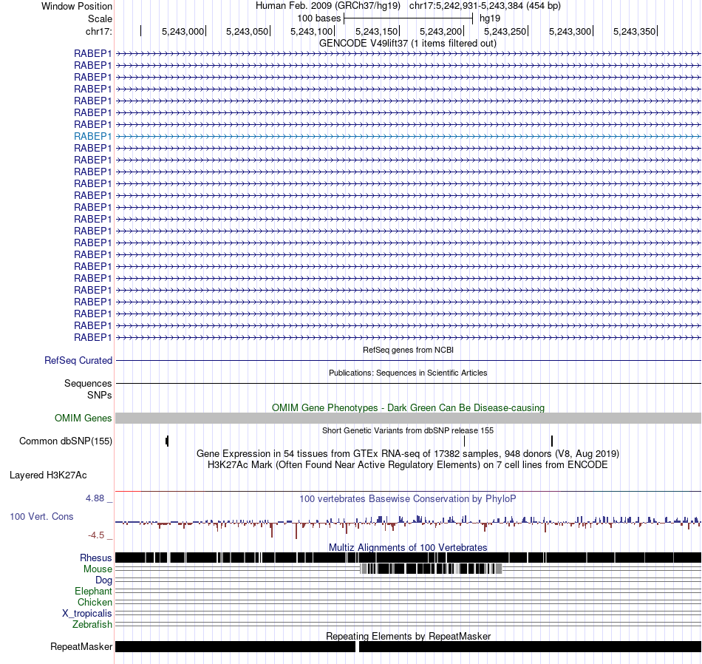Click the Elephant alignment label

(93, 591)
